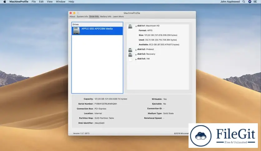Click the disk1s4 VM document icon

click(130, 59)
